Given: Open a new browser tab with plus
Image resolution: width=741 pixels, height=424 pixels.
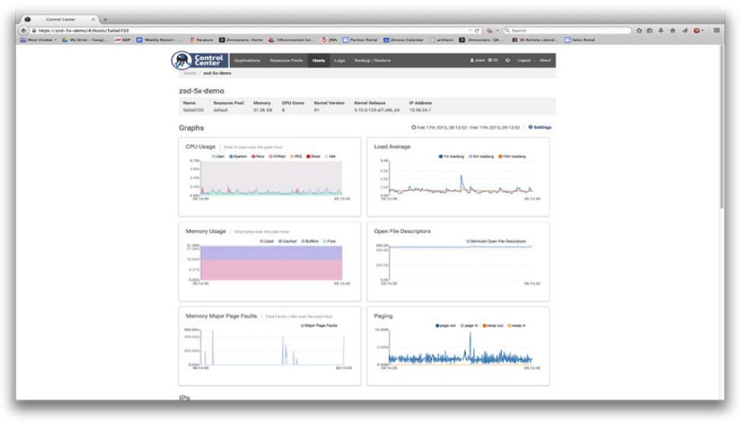Looking at the screenshot, I should click(x=105, y=20).
